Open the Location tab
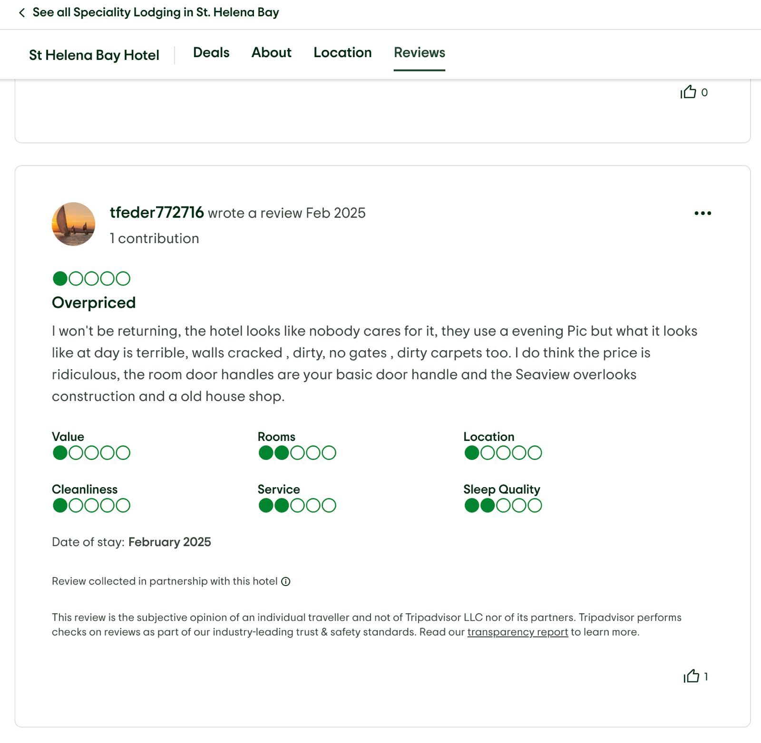Image resolution: width=761 pixels, height=743 pixels. click(342, 52)
